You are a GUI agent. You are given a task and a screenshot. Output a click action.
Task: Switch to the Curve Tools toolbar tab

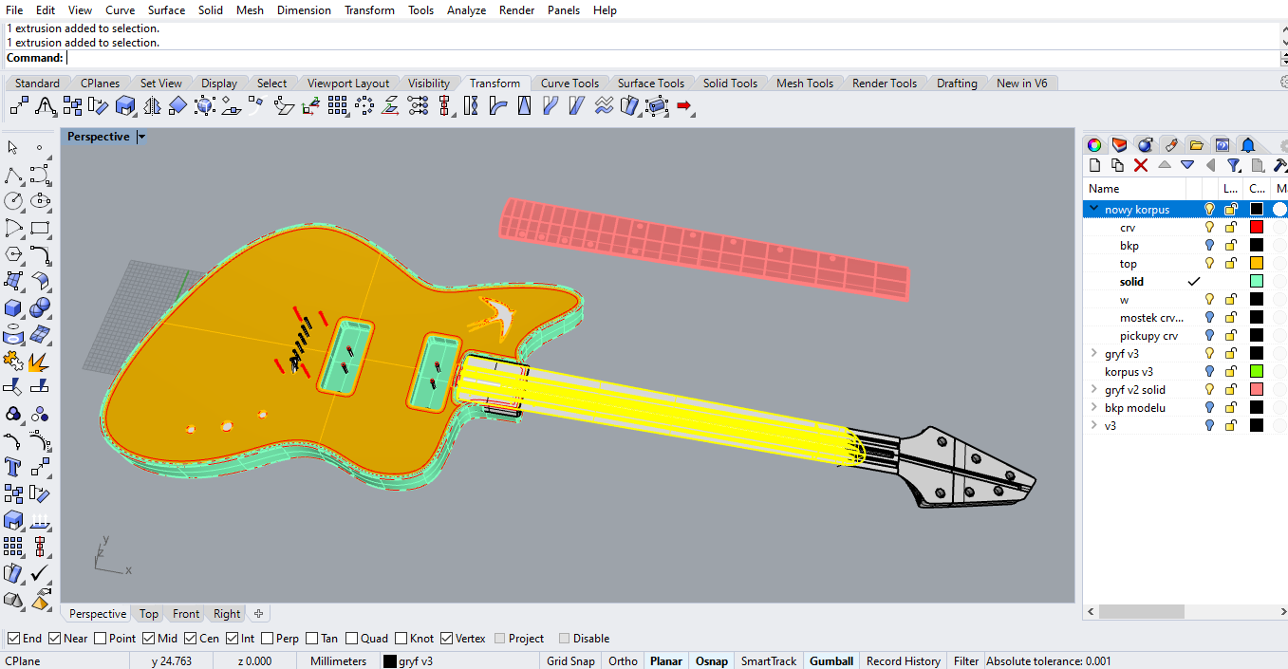[570, 83]
